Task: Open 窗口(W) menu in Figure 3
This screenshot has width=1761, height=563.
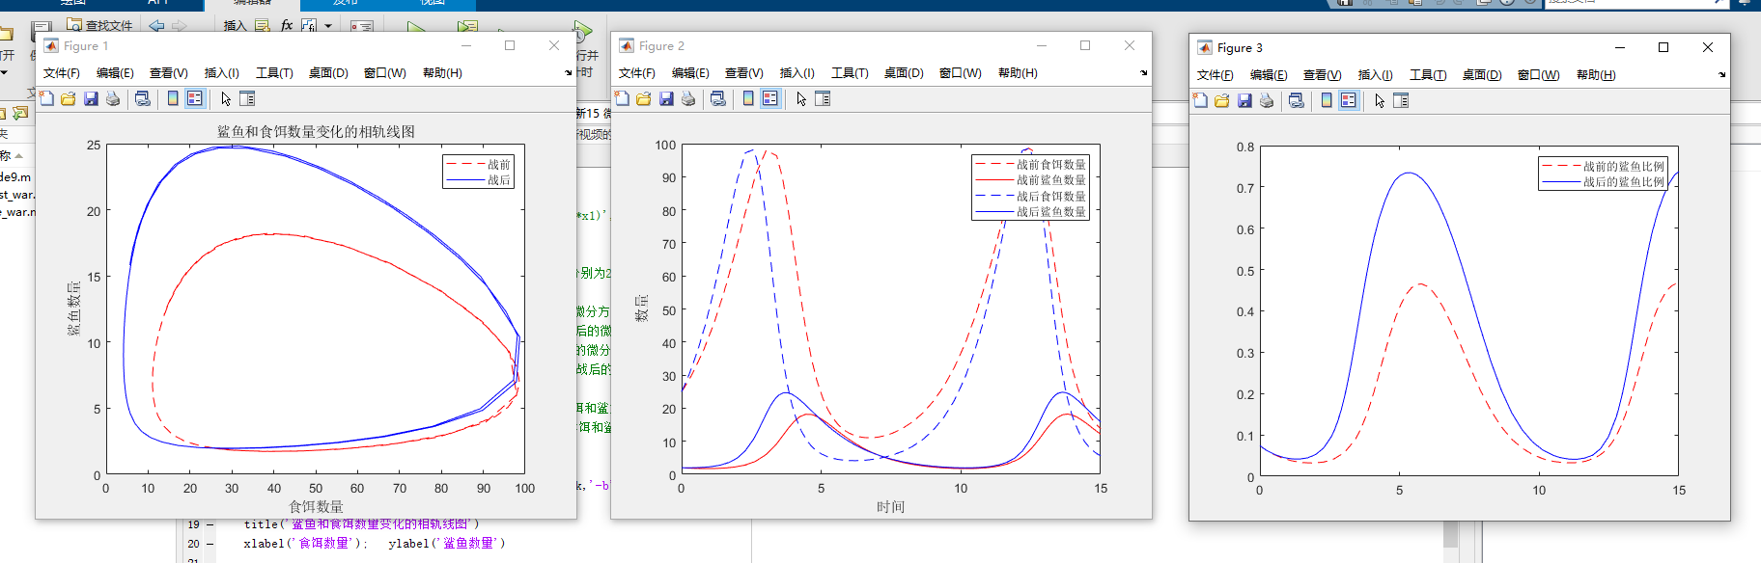Action: [x=1538, y=75]
